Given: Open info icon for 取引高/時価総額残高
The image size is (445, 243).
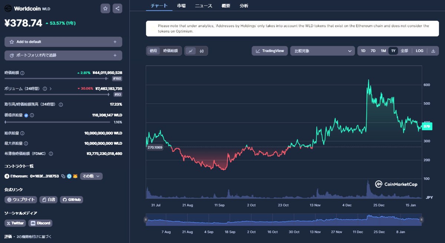Looking at the screenshot, I should (x=61, y=105).
